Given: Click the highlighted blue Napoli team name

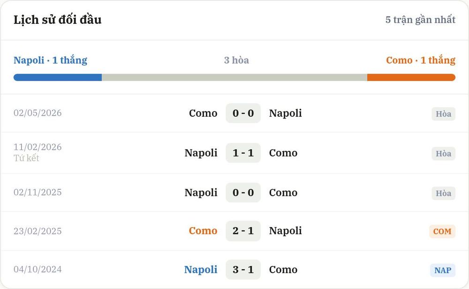Looking at the screenshot, I should [x=201, y=270].
